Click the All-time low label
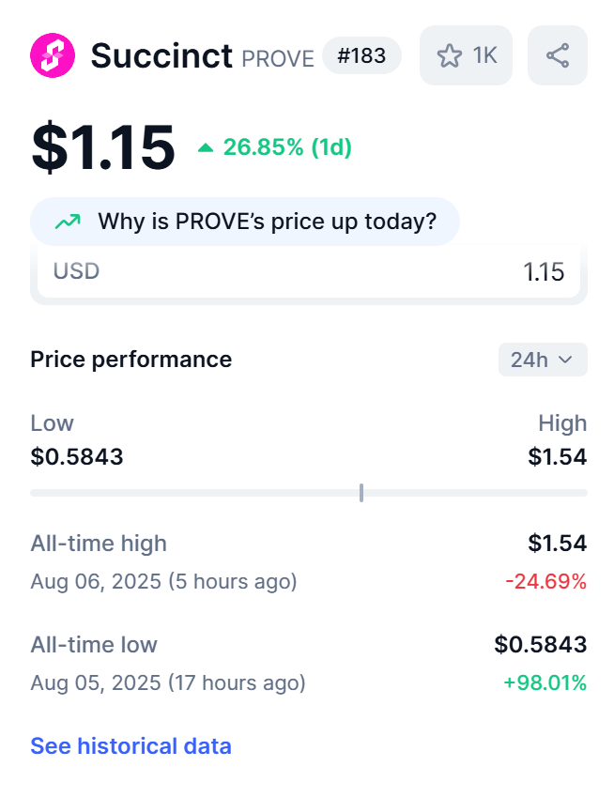The width and height of the screenshot is (614, 797). pyautogui.click(x=94, y=644)
